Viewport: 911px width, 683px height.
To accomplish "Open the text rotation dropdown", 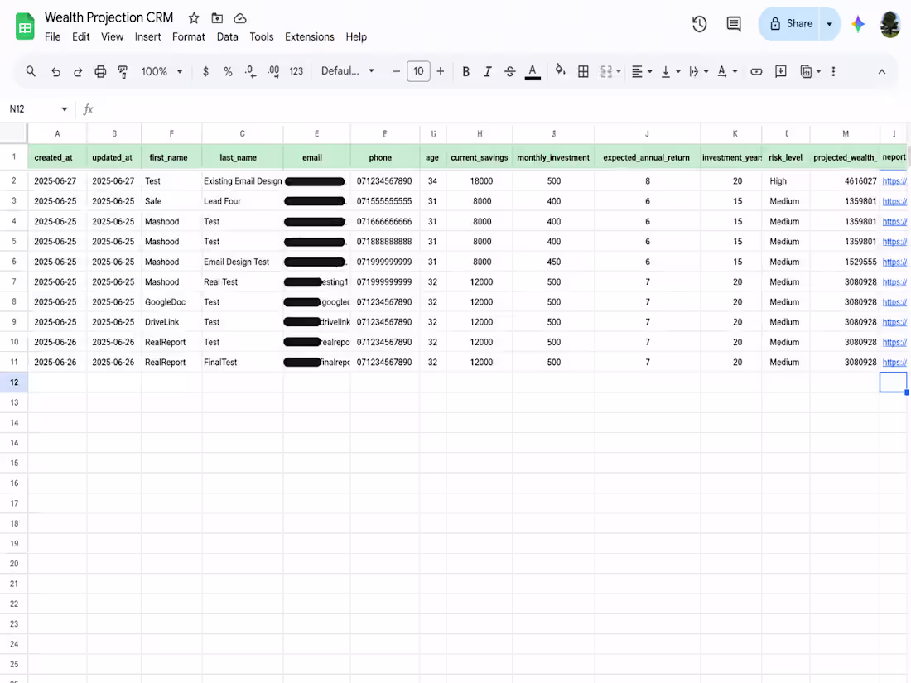I will (726, 71).
